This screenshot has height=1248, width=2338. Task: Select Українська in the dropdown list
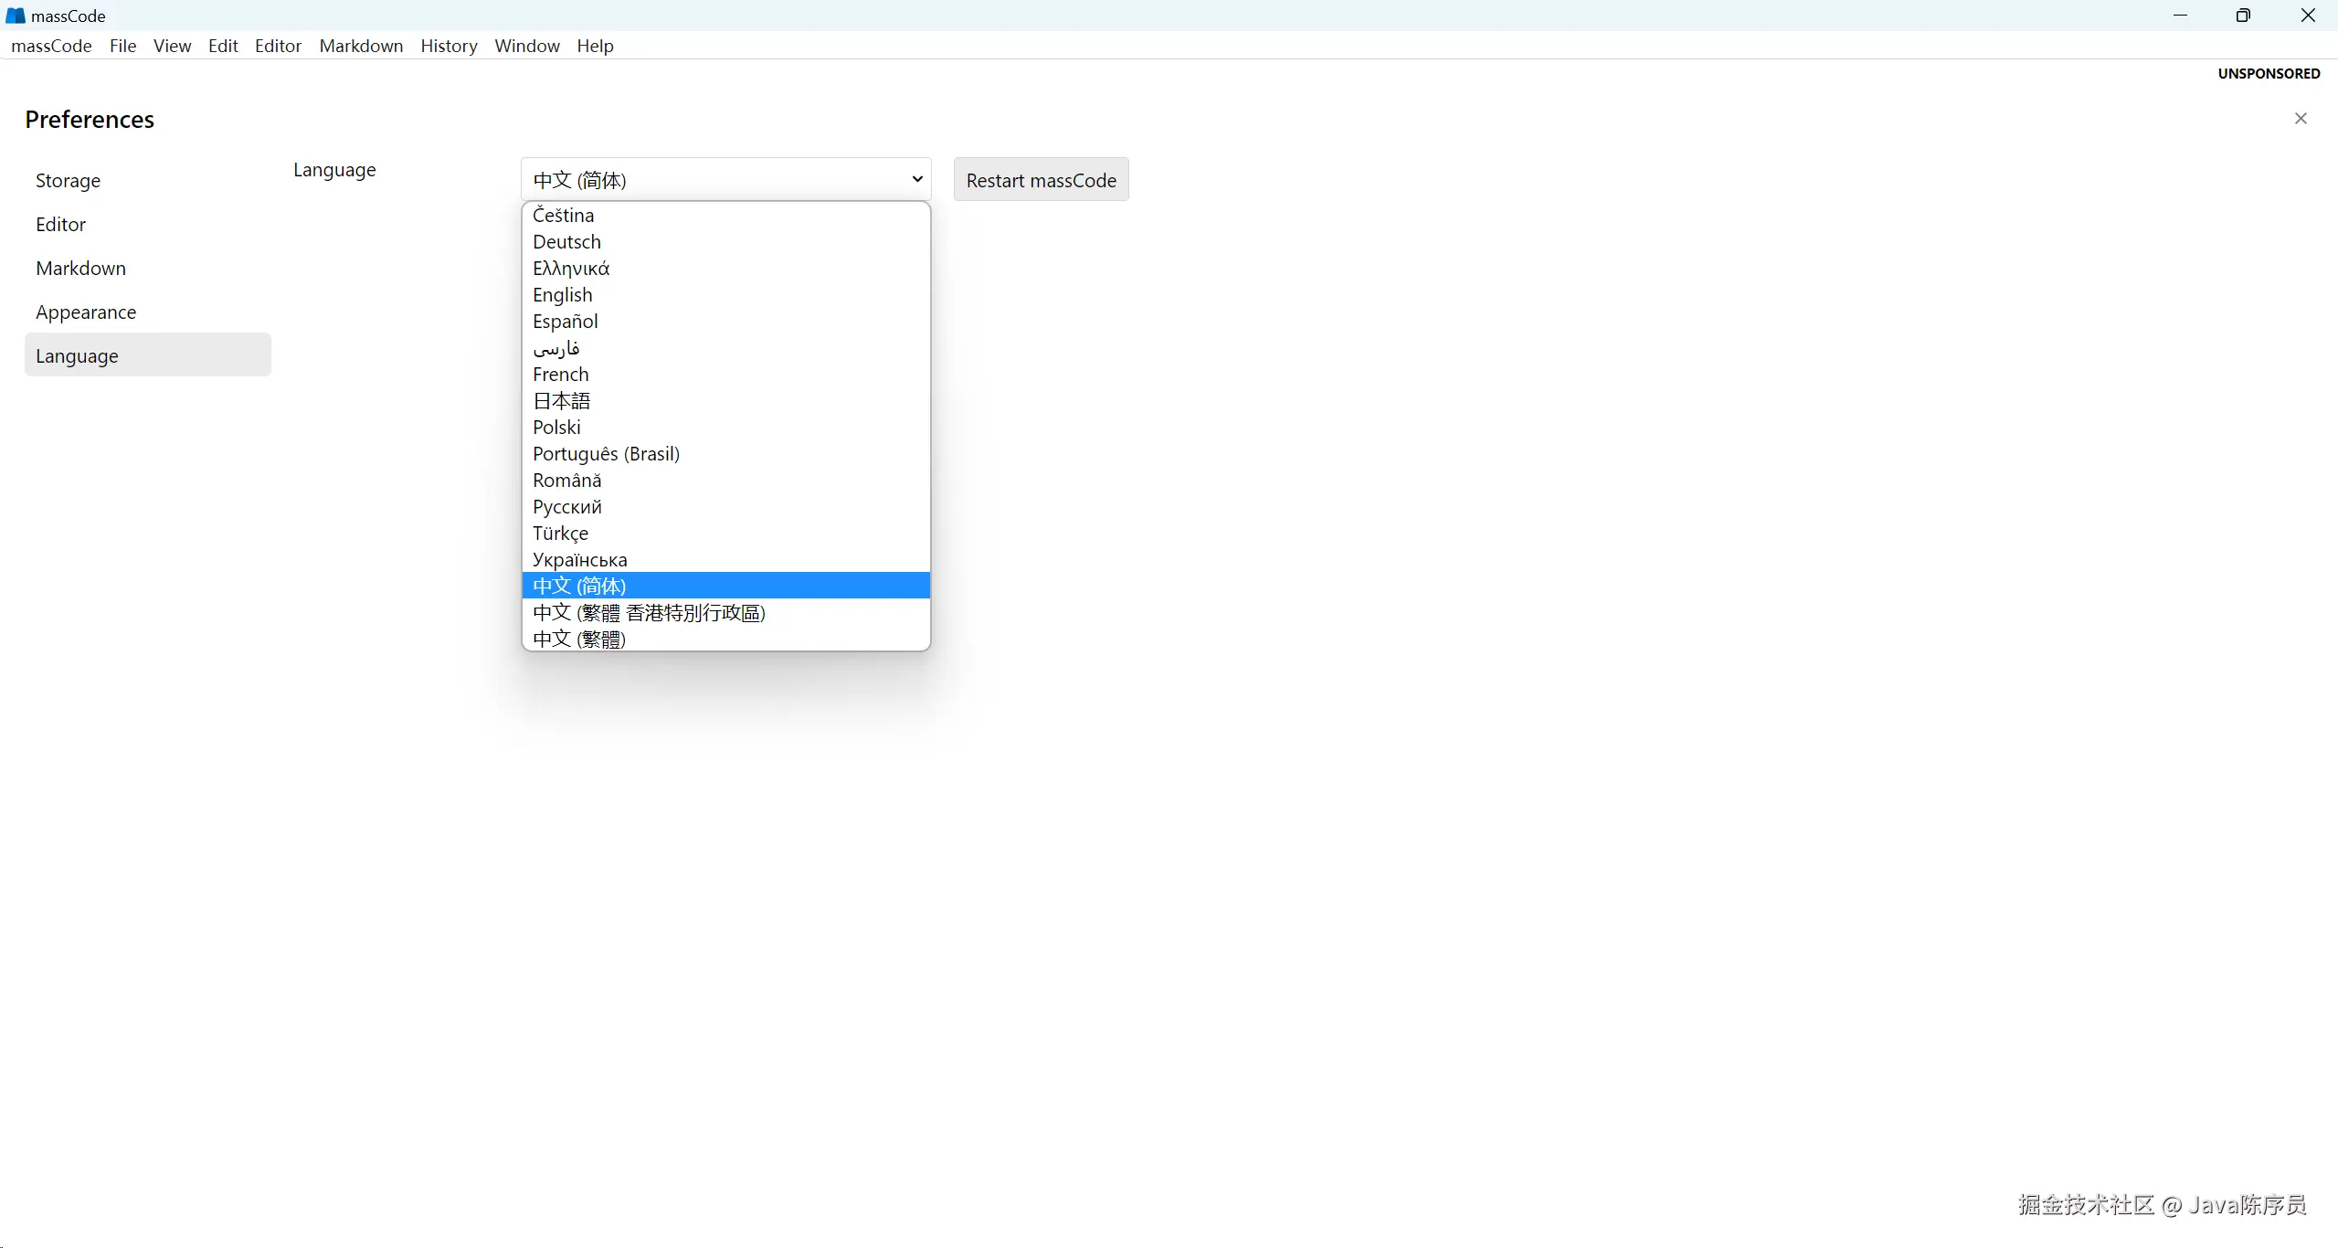pos(579,560)
